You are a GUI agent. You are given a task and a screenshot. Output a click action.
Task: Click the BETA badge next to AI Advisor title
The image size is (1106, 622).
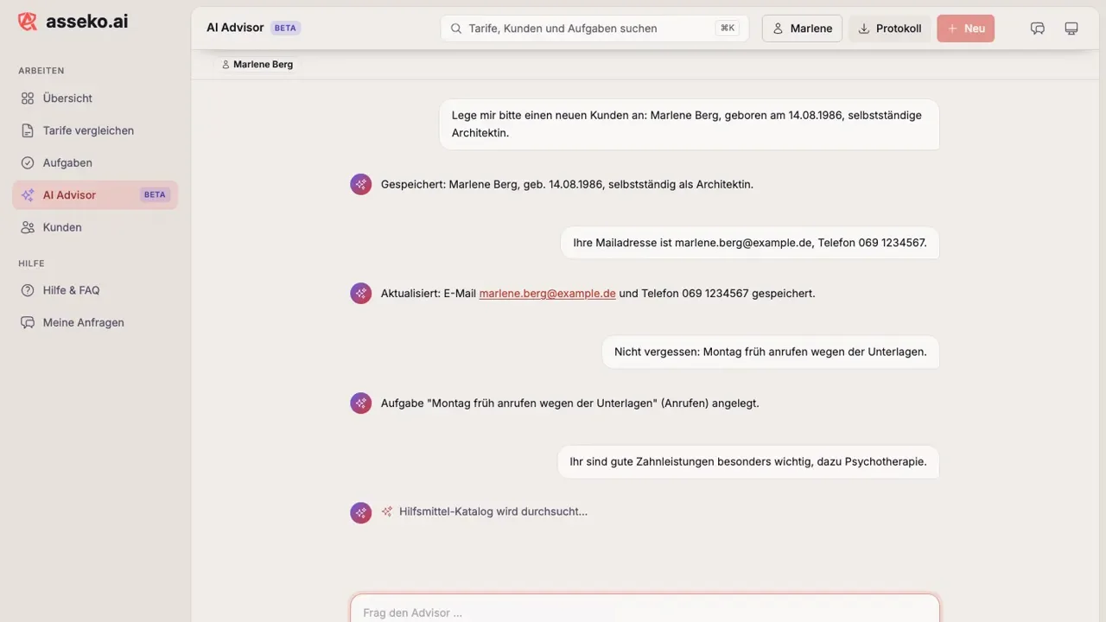(x=285, y=29)
